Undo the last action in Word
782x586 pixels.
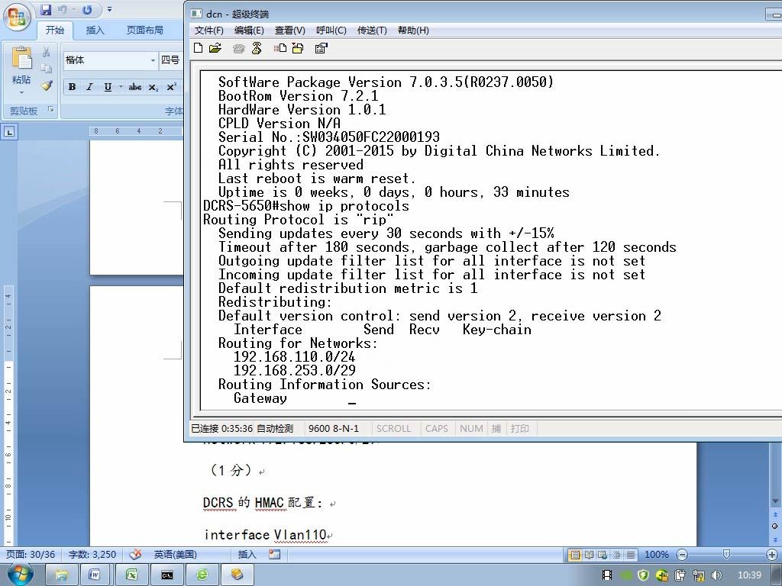(x=63, y=9)
